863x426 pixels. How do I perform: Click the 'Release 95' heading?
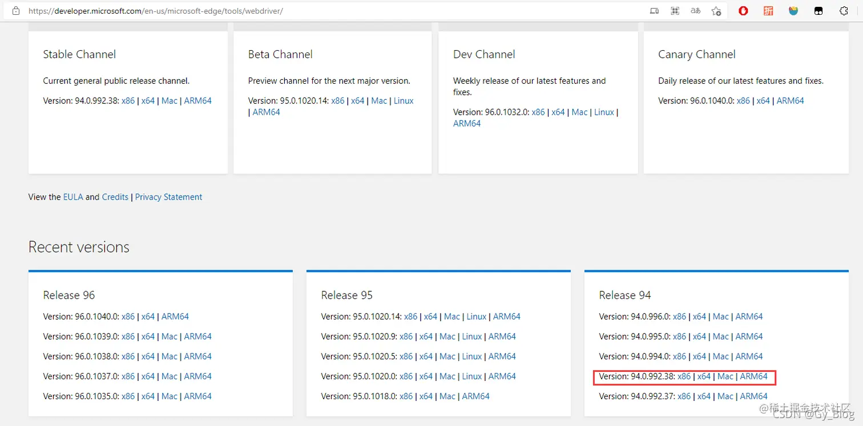point(347,295)
